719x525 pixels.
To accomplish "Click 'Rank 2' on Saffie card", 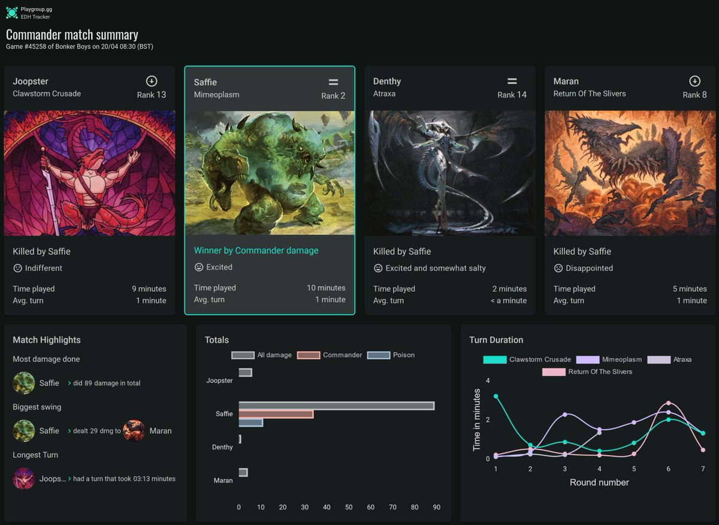I will tap(333, 96).
